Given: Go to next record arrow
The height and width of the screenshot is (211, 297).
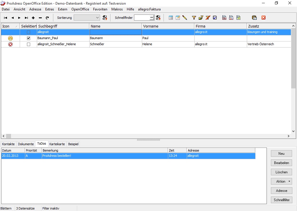Looking at the screenshot, I should click(x=19, y=18).
